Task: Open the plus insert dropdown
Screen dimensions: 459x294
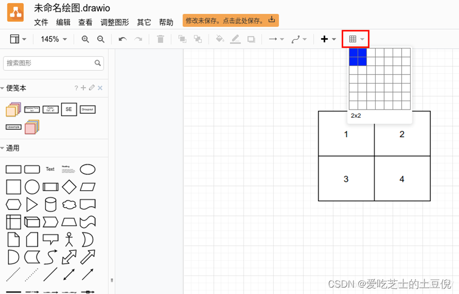Action: tap(328, 39)
